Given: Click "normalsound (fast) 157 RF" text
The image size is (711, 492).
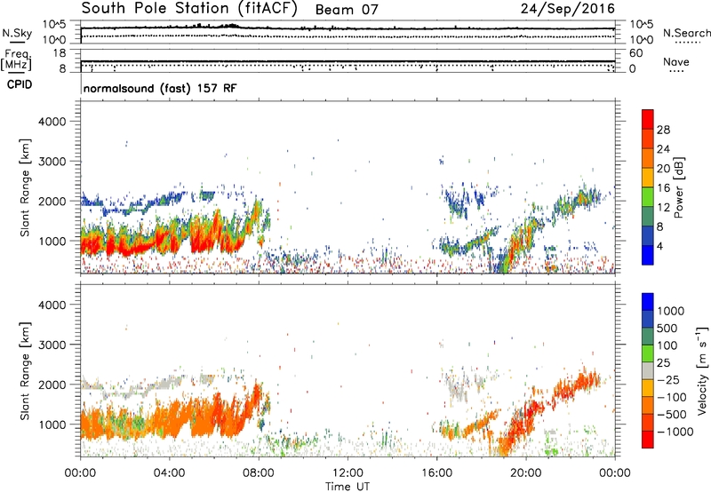Looking at the screenshot, I should tap(160, 88).
